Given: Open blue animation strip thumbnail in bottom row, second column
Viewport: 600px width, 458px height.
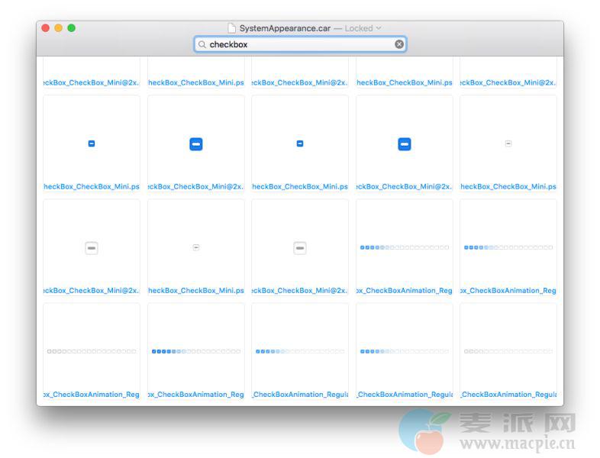Looking at the screenshot, I should point(196,351).
